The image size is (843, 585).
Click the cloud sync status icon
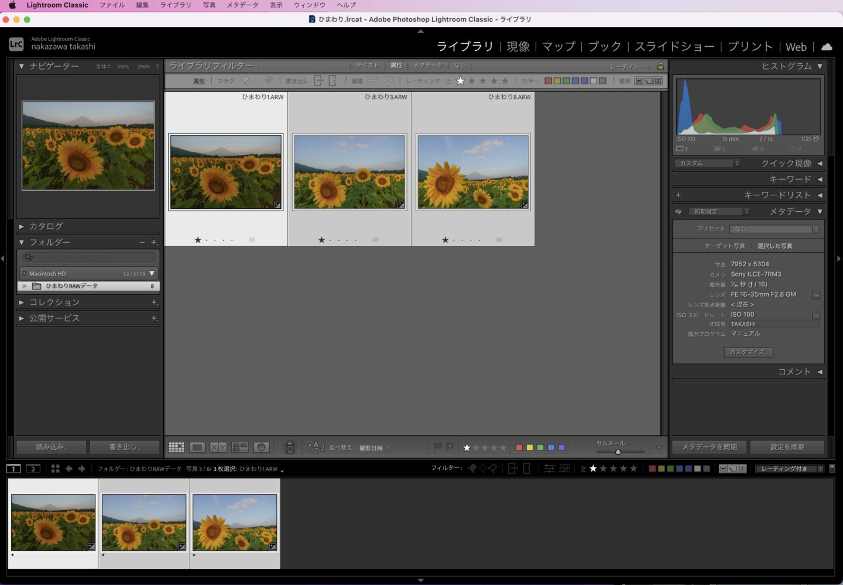point(827,47)
